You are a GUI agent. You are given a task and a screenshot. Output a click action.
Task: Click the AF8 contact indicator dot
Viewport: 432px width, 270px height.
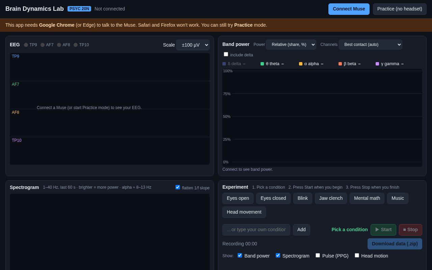59,45
